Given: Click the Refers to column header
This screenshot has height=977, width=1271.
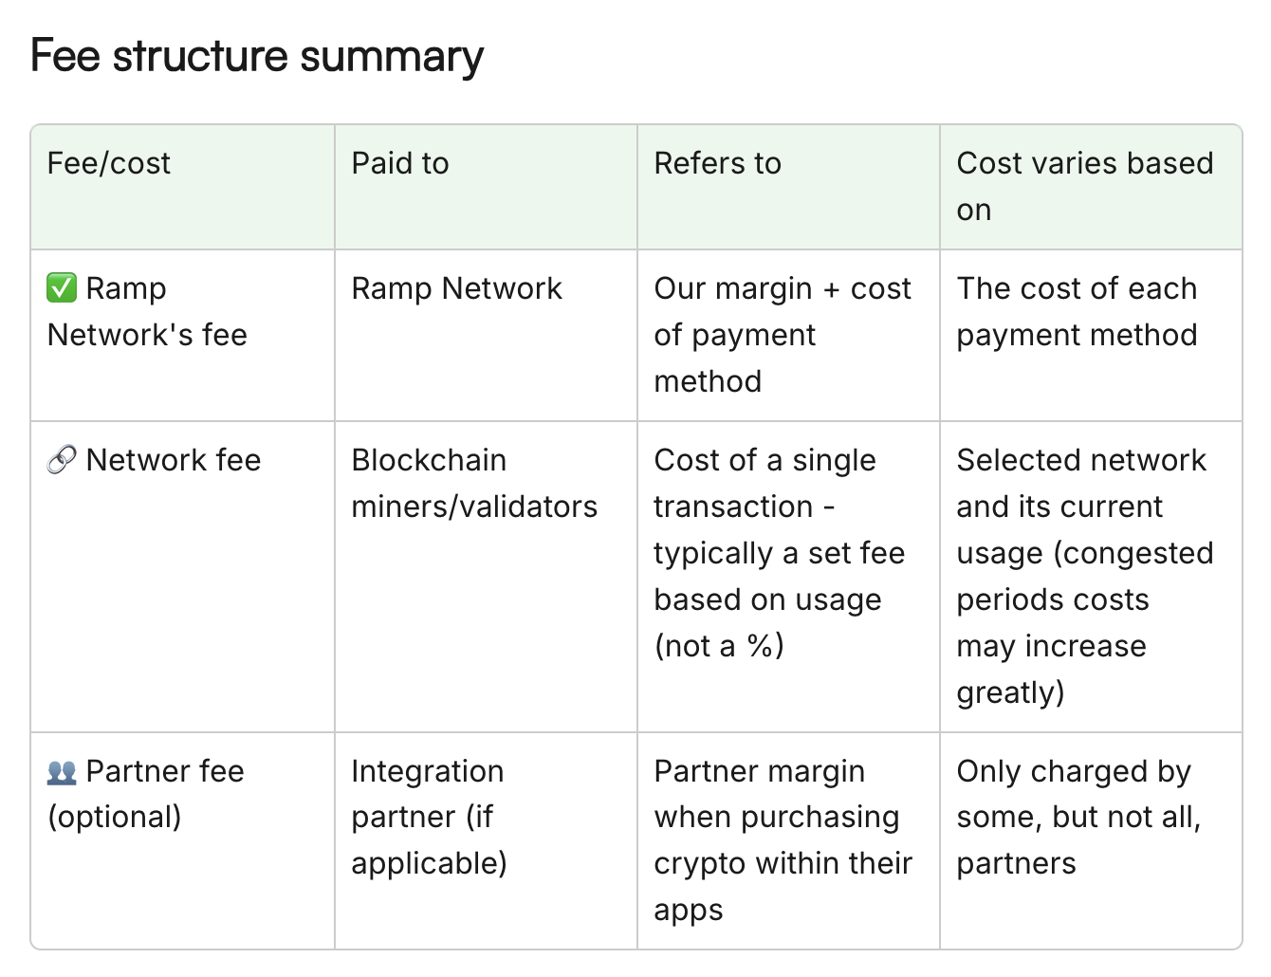Looking at the screenshot, I should tap(718, 163).
